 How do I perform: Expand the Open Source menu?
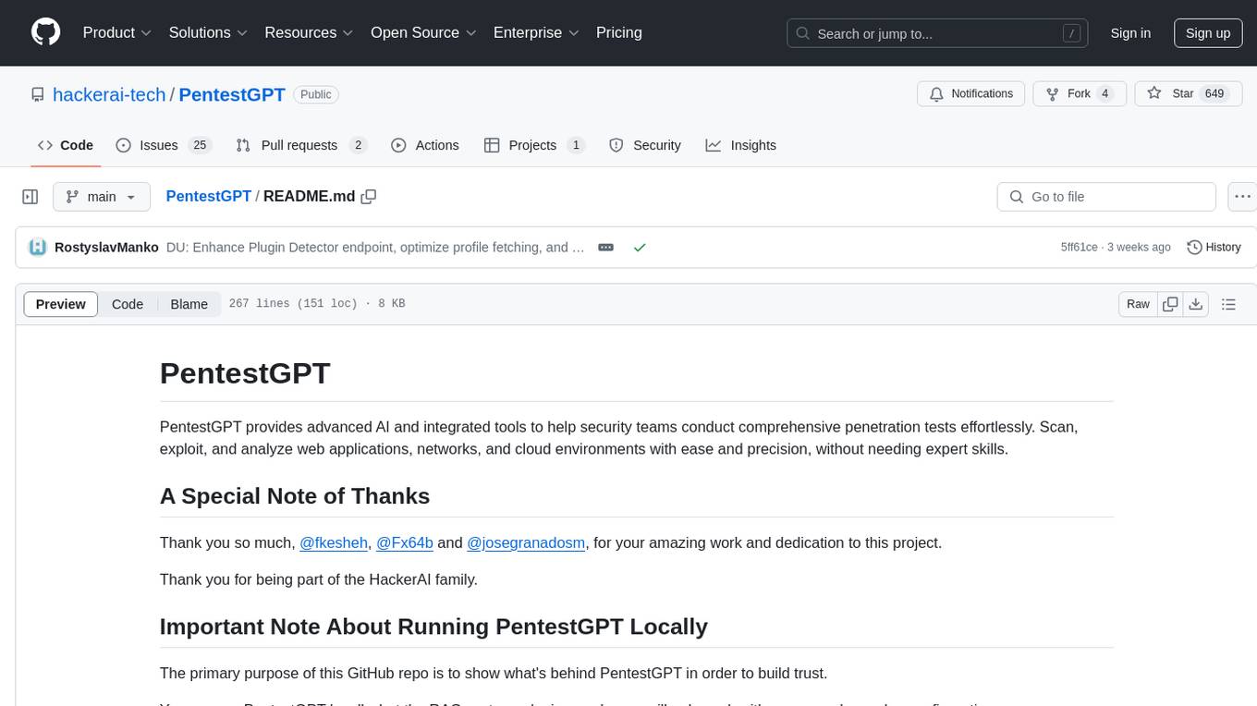(424, 32)
